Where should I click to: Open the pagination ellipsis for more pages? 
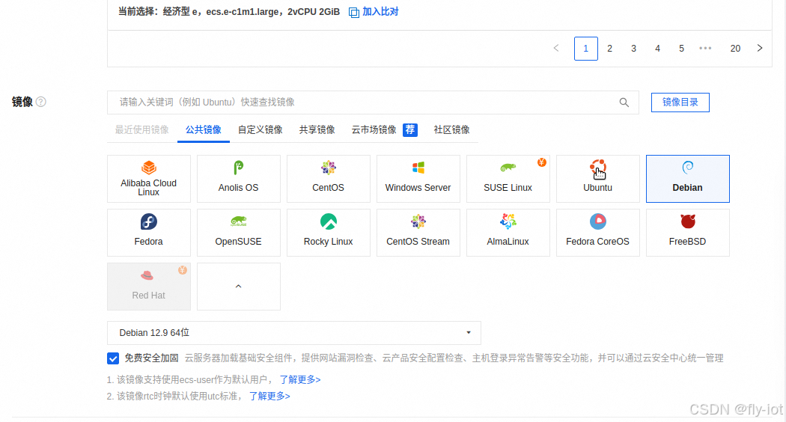click(705, 49)
